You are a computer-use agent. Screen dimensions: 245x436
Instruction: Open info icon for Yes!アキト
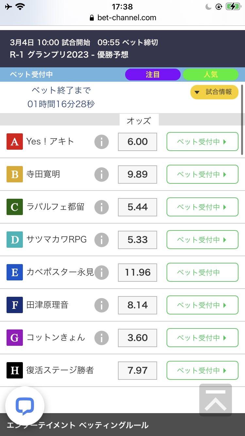pos(102,142)
